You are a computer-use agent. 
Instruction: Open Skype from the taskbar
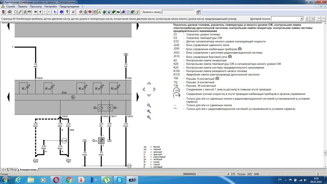(119, 180)
